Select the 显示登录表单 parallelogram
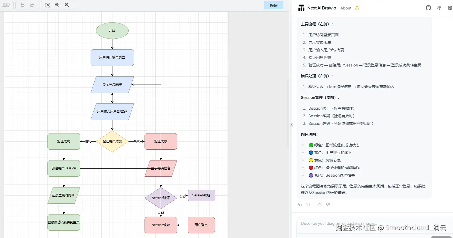The height and width of the screenshot is (238, 453). (112, 85)
